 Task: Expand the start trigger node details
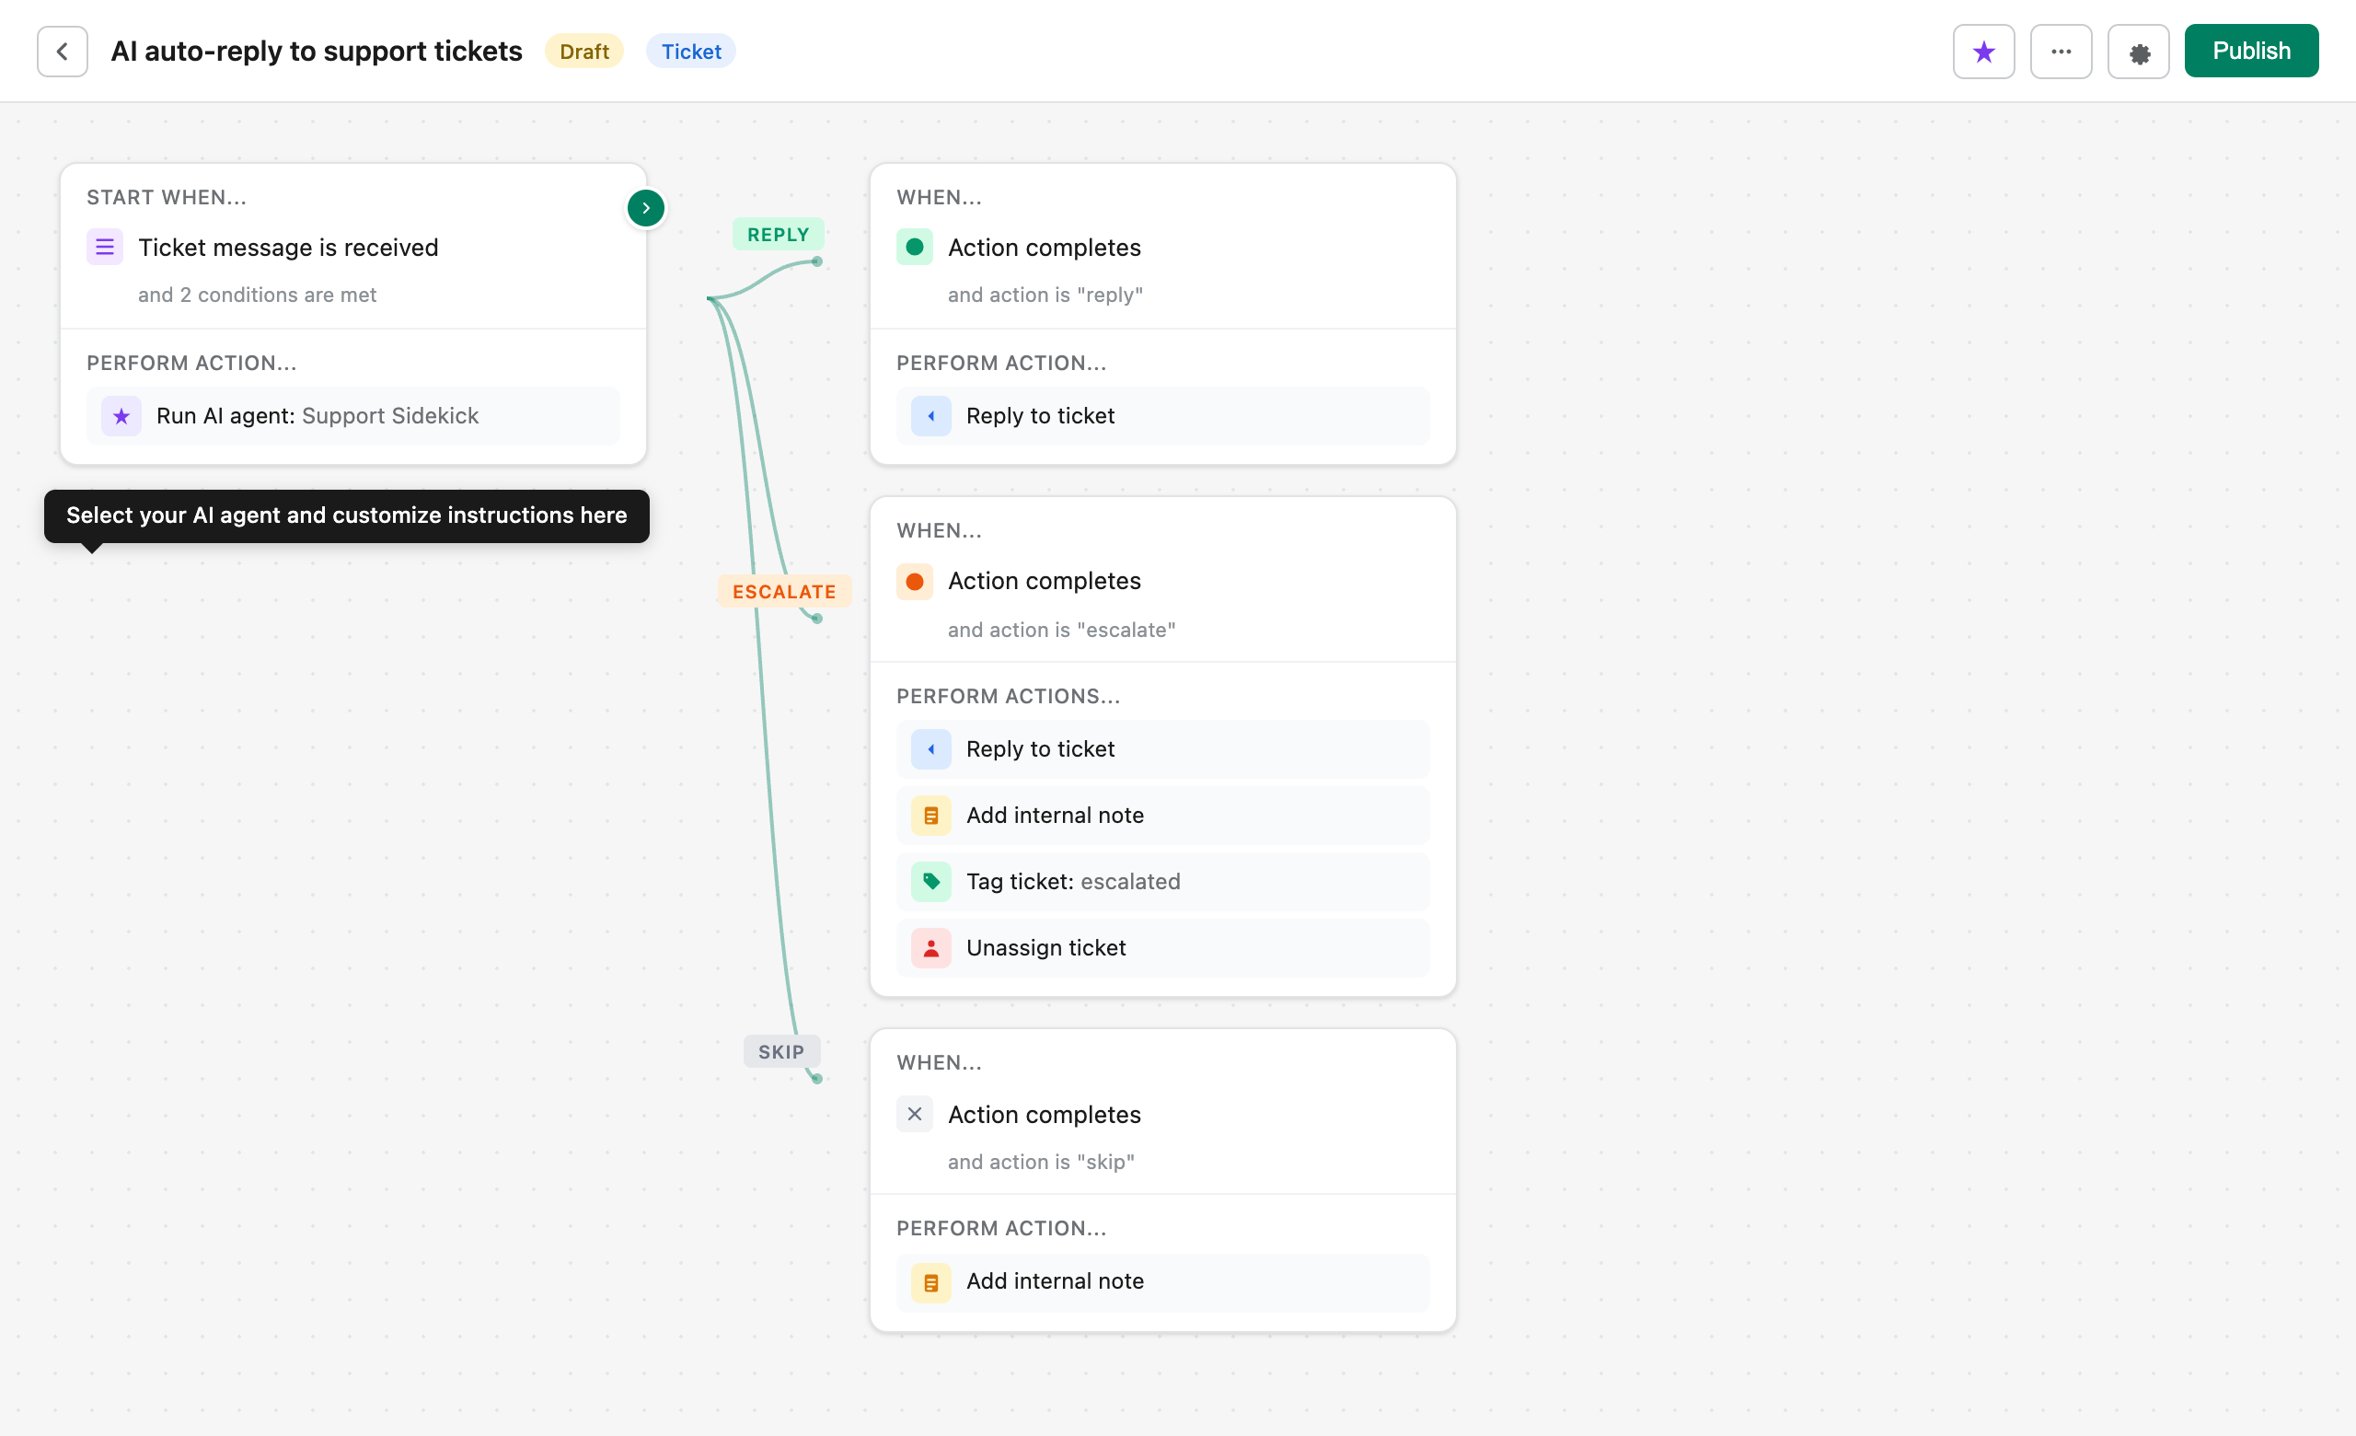(x=645, y=207)
